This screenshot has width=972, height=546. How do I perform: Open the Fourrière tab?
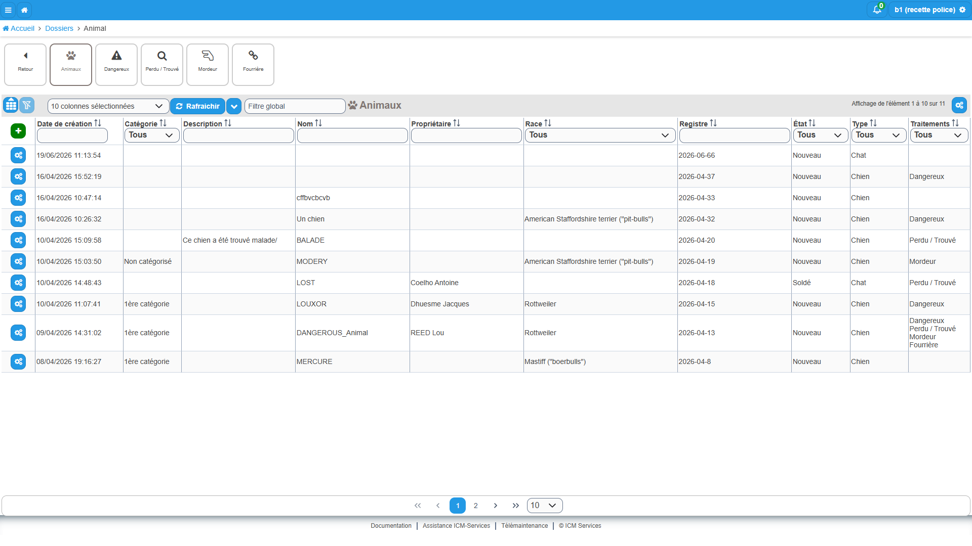(253, 65)
